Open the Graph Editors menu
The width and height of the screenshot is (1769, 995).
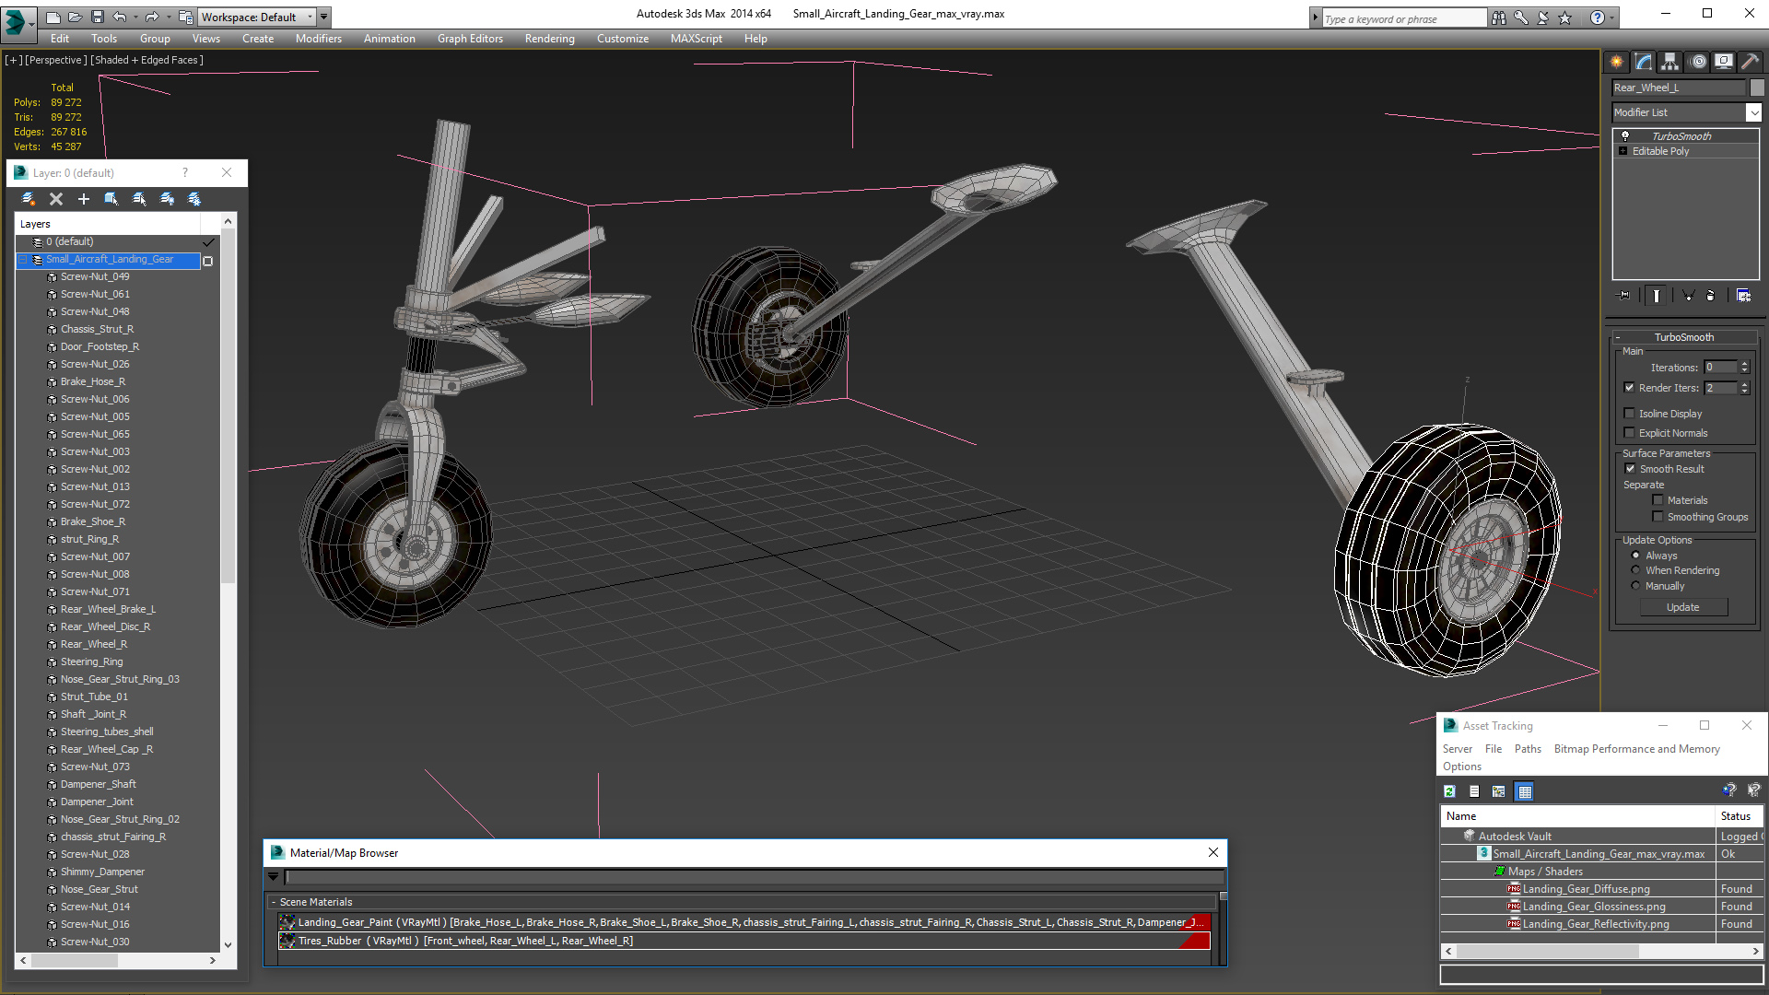[470, 39]
